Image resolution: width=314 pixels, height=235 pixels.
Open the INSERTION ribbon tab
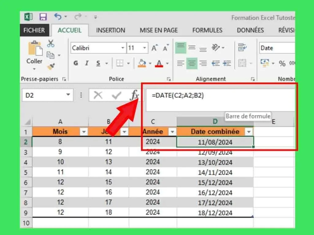click(x=111, y=30)
